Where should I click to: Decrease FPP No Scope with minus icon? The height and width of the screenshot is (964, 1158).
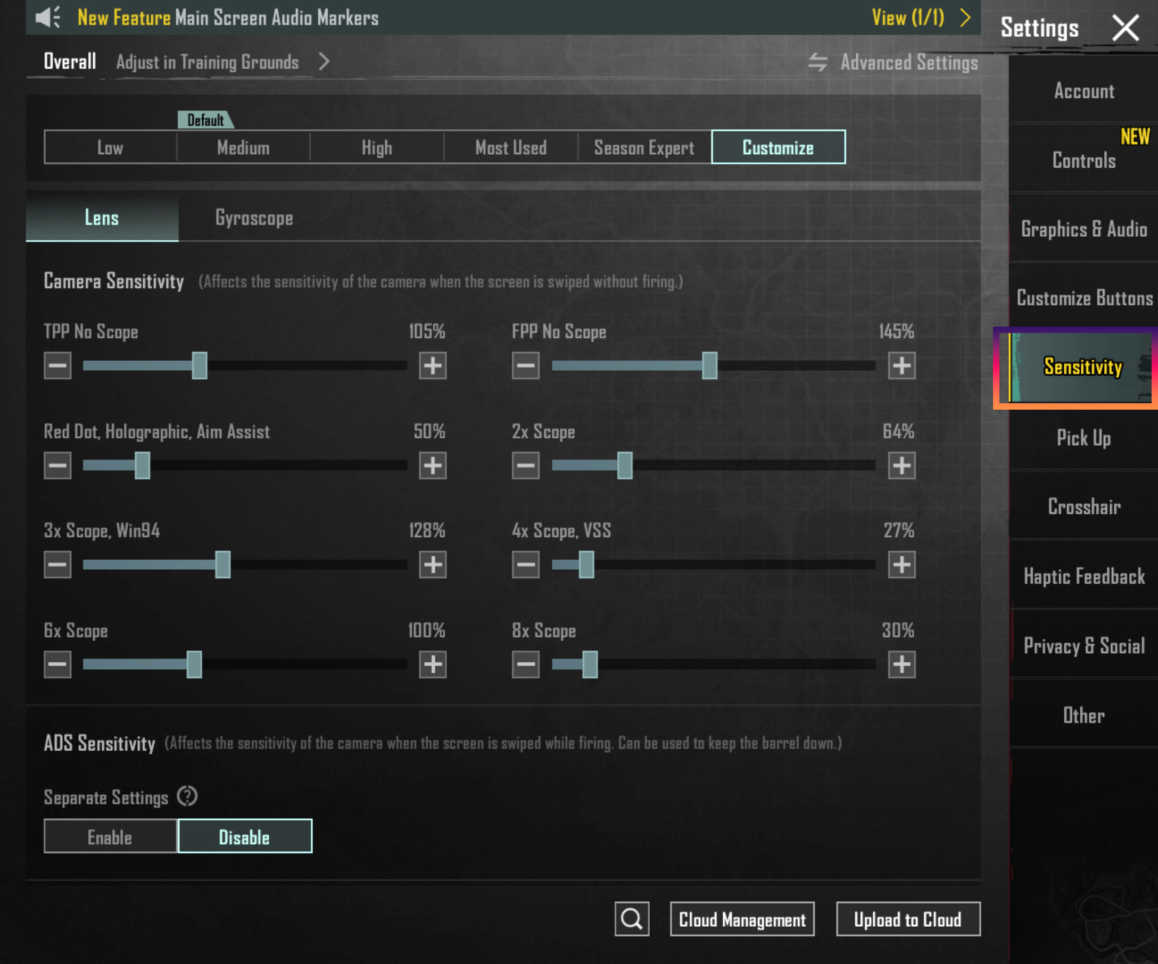coord(525,365)
